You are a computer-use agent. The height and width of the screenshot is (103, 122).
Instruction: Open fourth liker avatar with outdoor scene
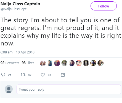(64, 63)
